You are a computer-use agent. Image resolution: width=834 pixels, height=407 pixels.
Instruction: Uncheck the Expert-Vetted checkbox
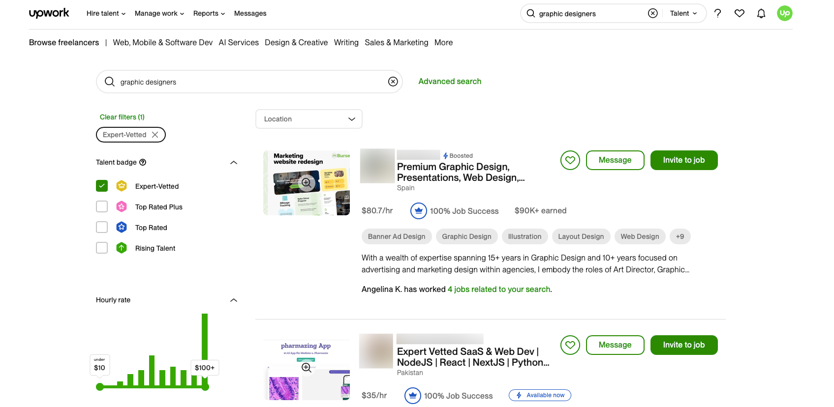tap(102, 186)
